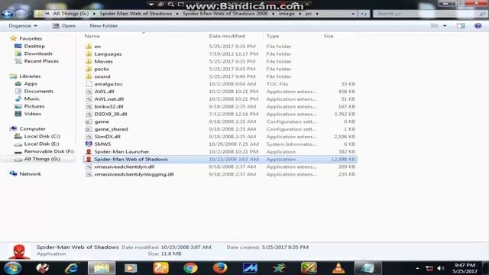Click the Forward navigation arrow button
Screen dimensions: 489x275
[x=21, y=14]
